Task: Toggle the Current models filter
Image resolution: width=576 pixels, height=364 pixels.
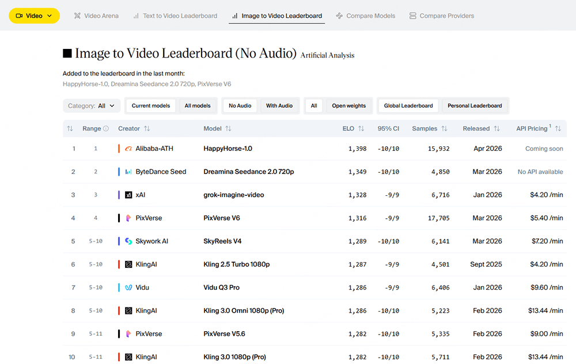Action: [151, 106]
